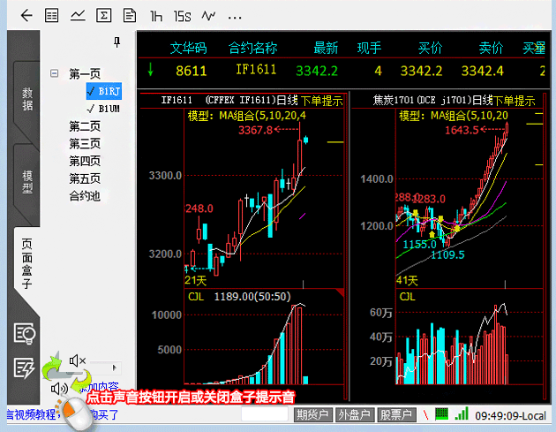Click the lightbulb tips icon in sidebar
This screenshot has height=432, width=556.
[24, 333]
